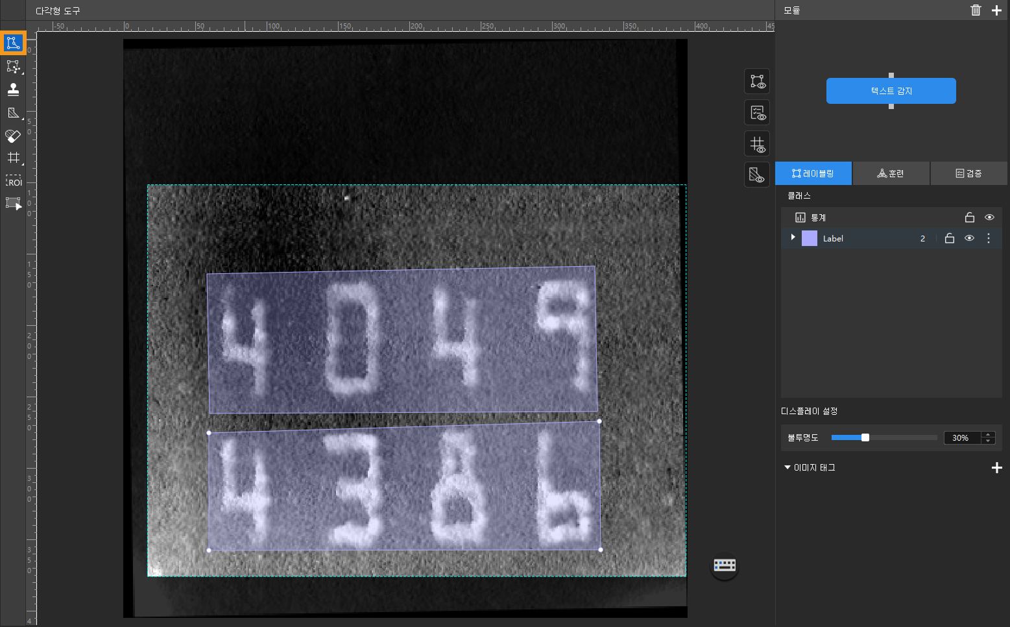1010x627 pixels.
Task: Click the 텍스트 감지 module button
Action: (891, 91)
